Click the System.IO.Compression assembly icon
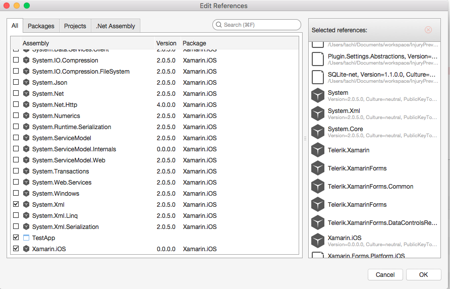 (26, 60)
